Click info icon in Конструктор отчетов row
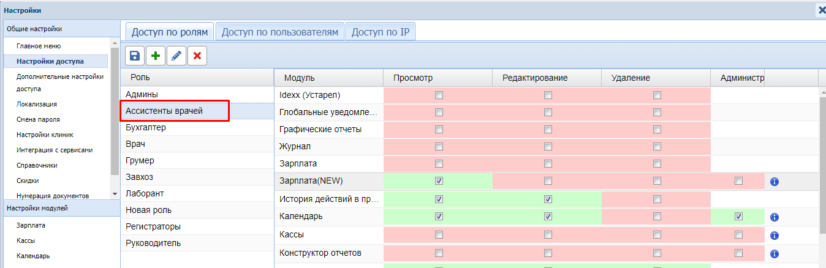Image resolution: width=826 pixels, height=268 pixels. 774,253
